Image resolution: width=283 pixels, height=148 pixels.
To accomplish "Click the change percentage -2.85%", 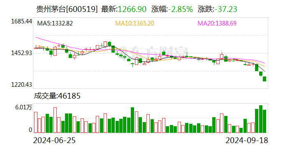I will [x=181, y=9].
